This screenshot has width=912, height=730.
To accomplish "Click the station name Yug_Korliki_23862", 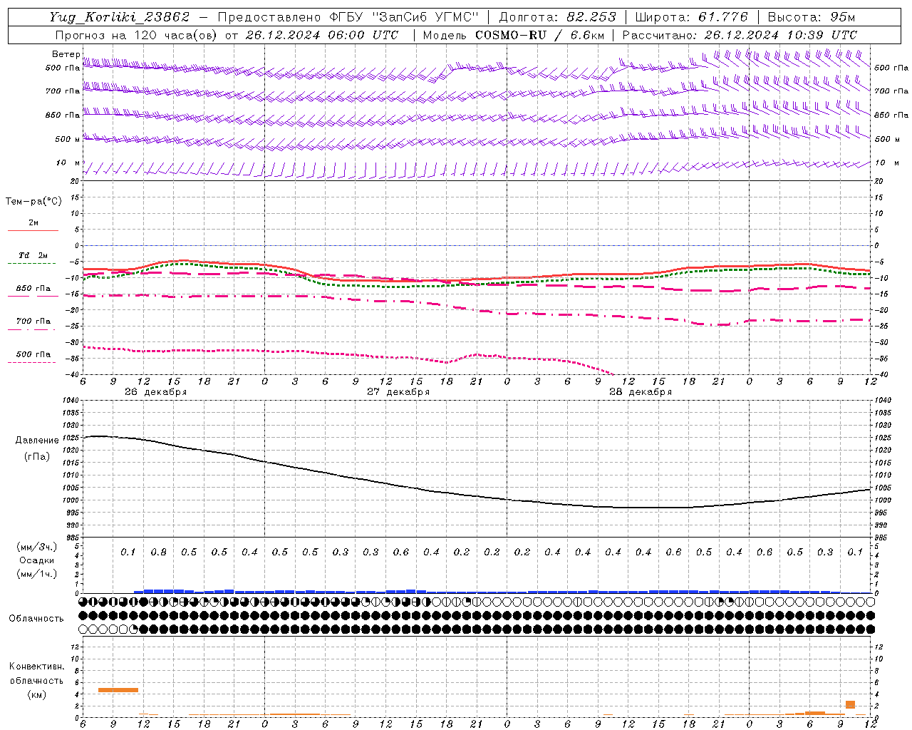I will click(x=120, y=17).
